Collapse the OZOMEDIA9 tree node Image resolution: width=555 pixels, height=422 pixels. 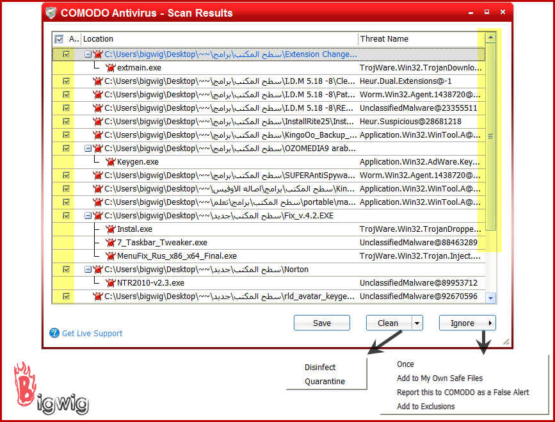click(88, 149)
